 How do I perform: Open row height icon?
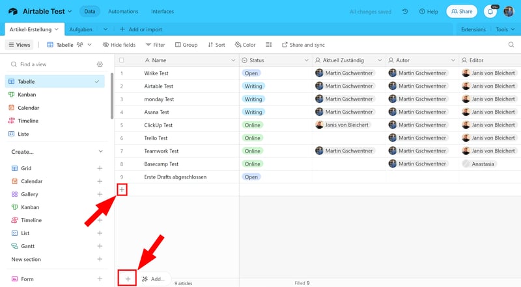pos(268,45)
